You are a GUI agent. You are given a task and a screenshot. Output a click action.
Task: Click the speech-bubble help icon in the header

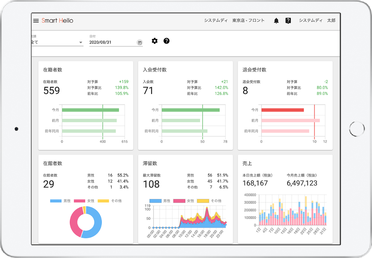tap(288, 21)
